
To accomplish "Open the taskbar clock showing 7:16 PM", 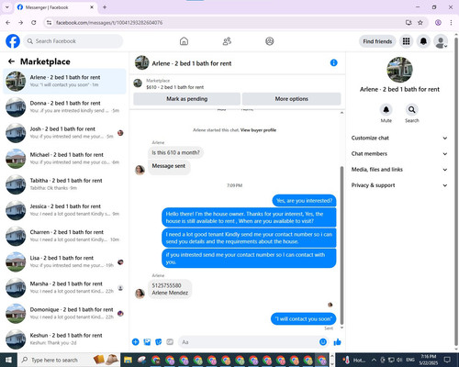I will click(x=428, y=360).
